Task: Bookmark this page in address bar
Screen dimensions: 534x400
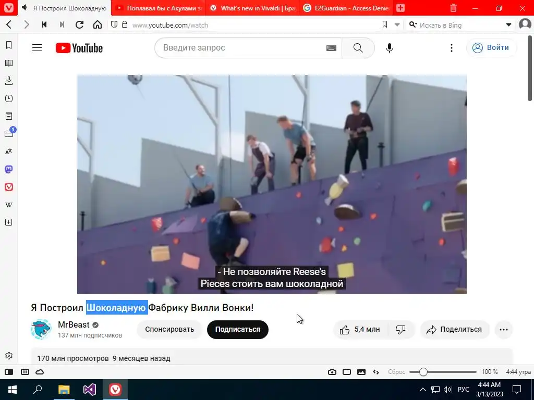Action: (x=385, y=24)
